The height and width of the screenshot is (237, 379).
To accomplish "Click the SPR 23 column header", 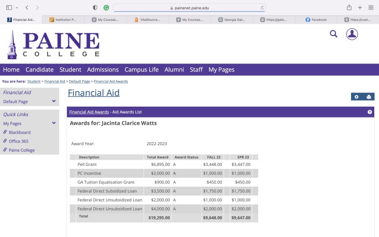I will point(243,157).
